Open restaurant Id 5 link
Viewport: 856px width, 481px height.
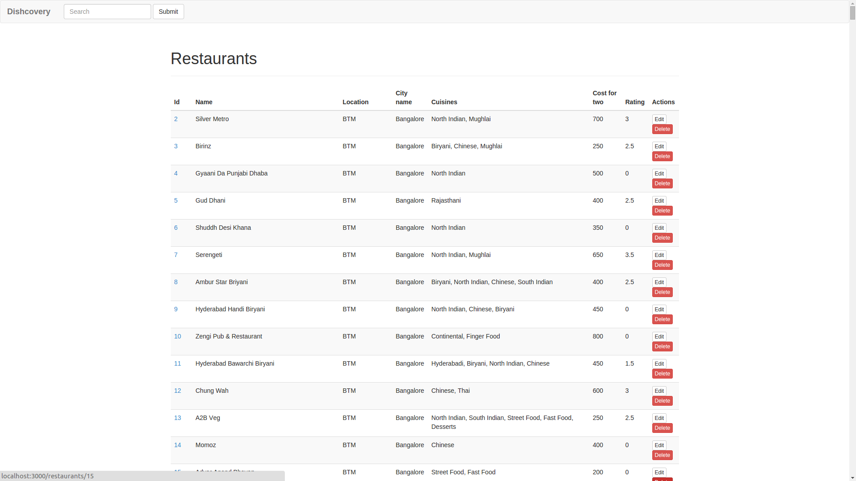point(176,200)
